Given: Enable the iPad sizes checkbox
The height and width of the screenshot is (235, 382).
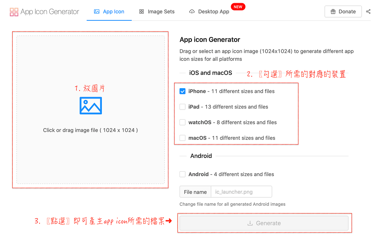Looking at the screenshot, I should tap(182, 107).
